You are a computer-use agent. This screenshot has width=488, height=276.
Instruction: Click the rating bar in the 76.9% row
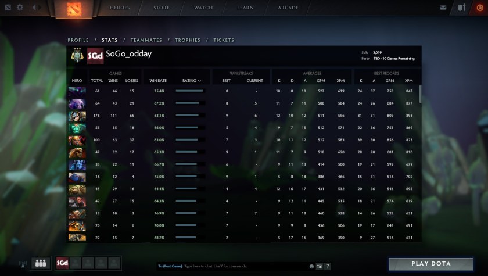click(190, 213)
